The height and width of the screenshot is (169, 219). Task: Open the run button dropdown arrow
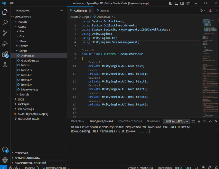(205, 11)
